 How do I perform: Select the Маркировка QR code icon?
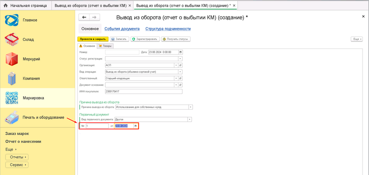coord(12,98)
